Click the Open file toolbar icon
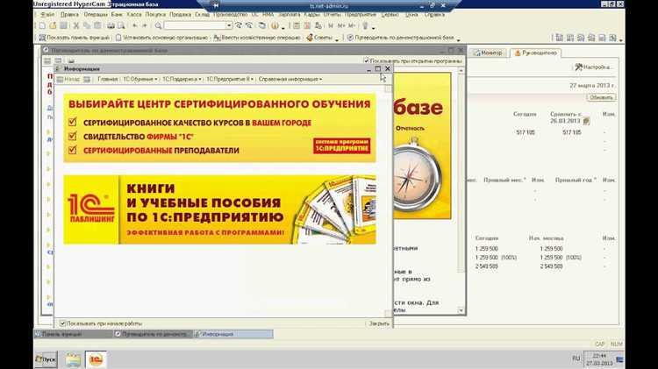 pyautogui.click(x=53, y=25)
